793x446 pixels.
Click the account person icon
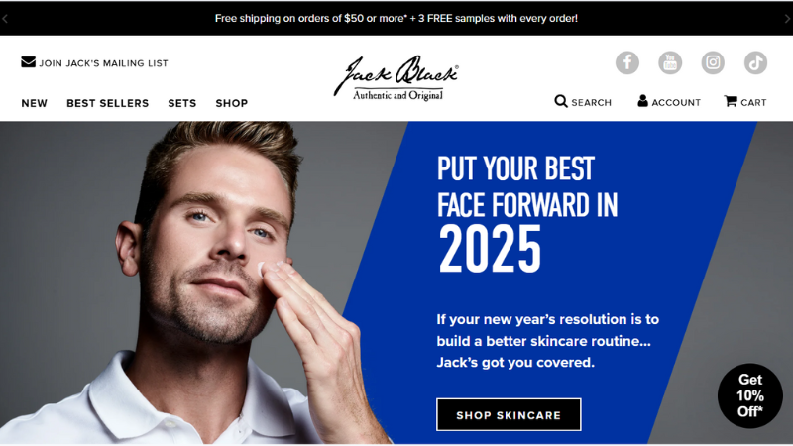point(642,101)
